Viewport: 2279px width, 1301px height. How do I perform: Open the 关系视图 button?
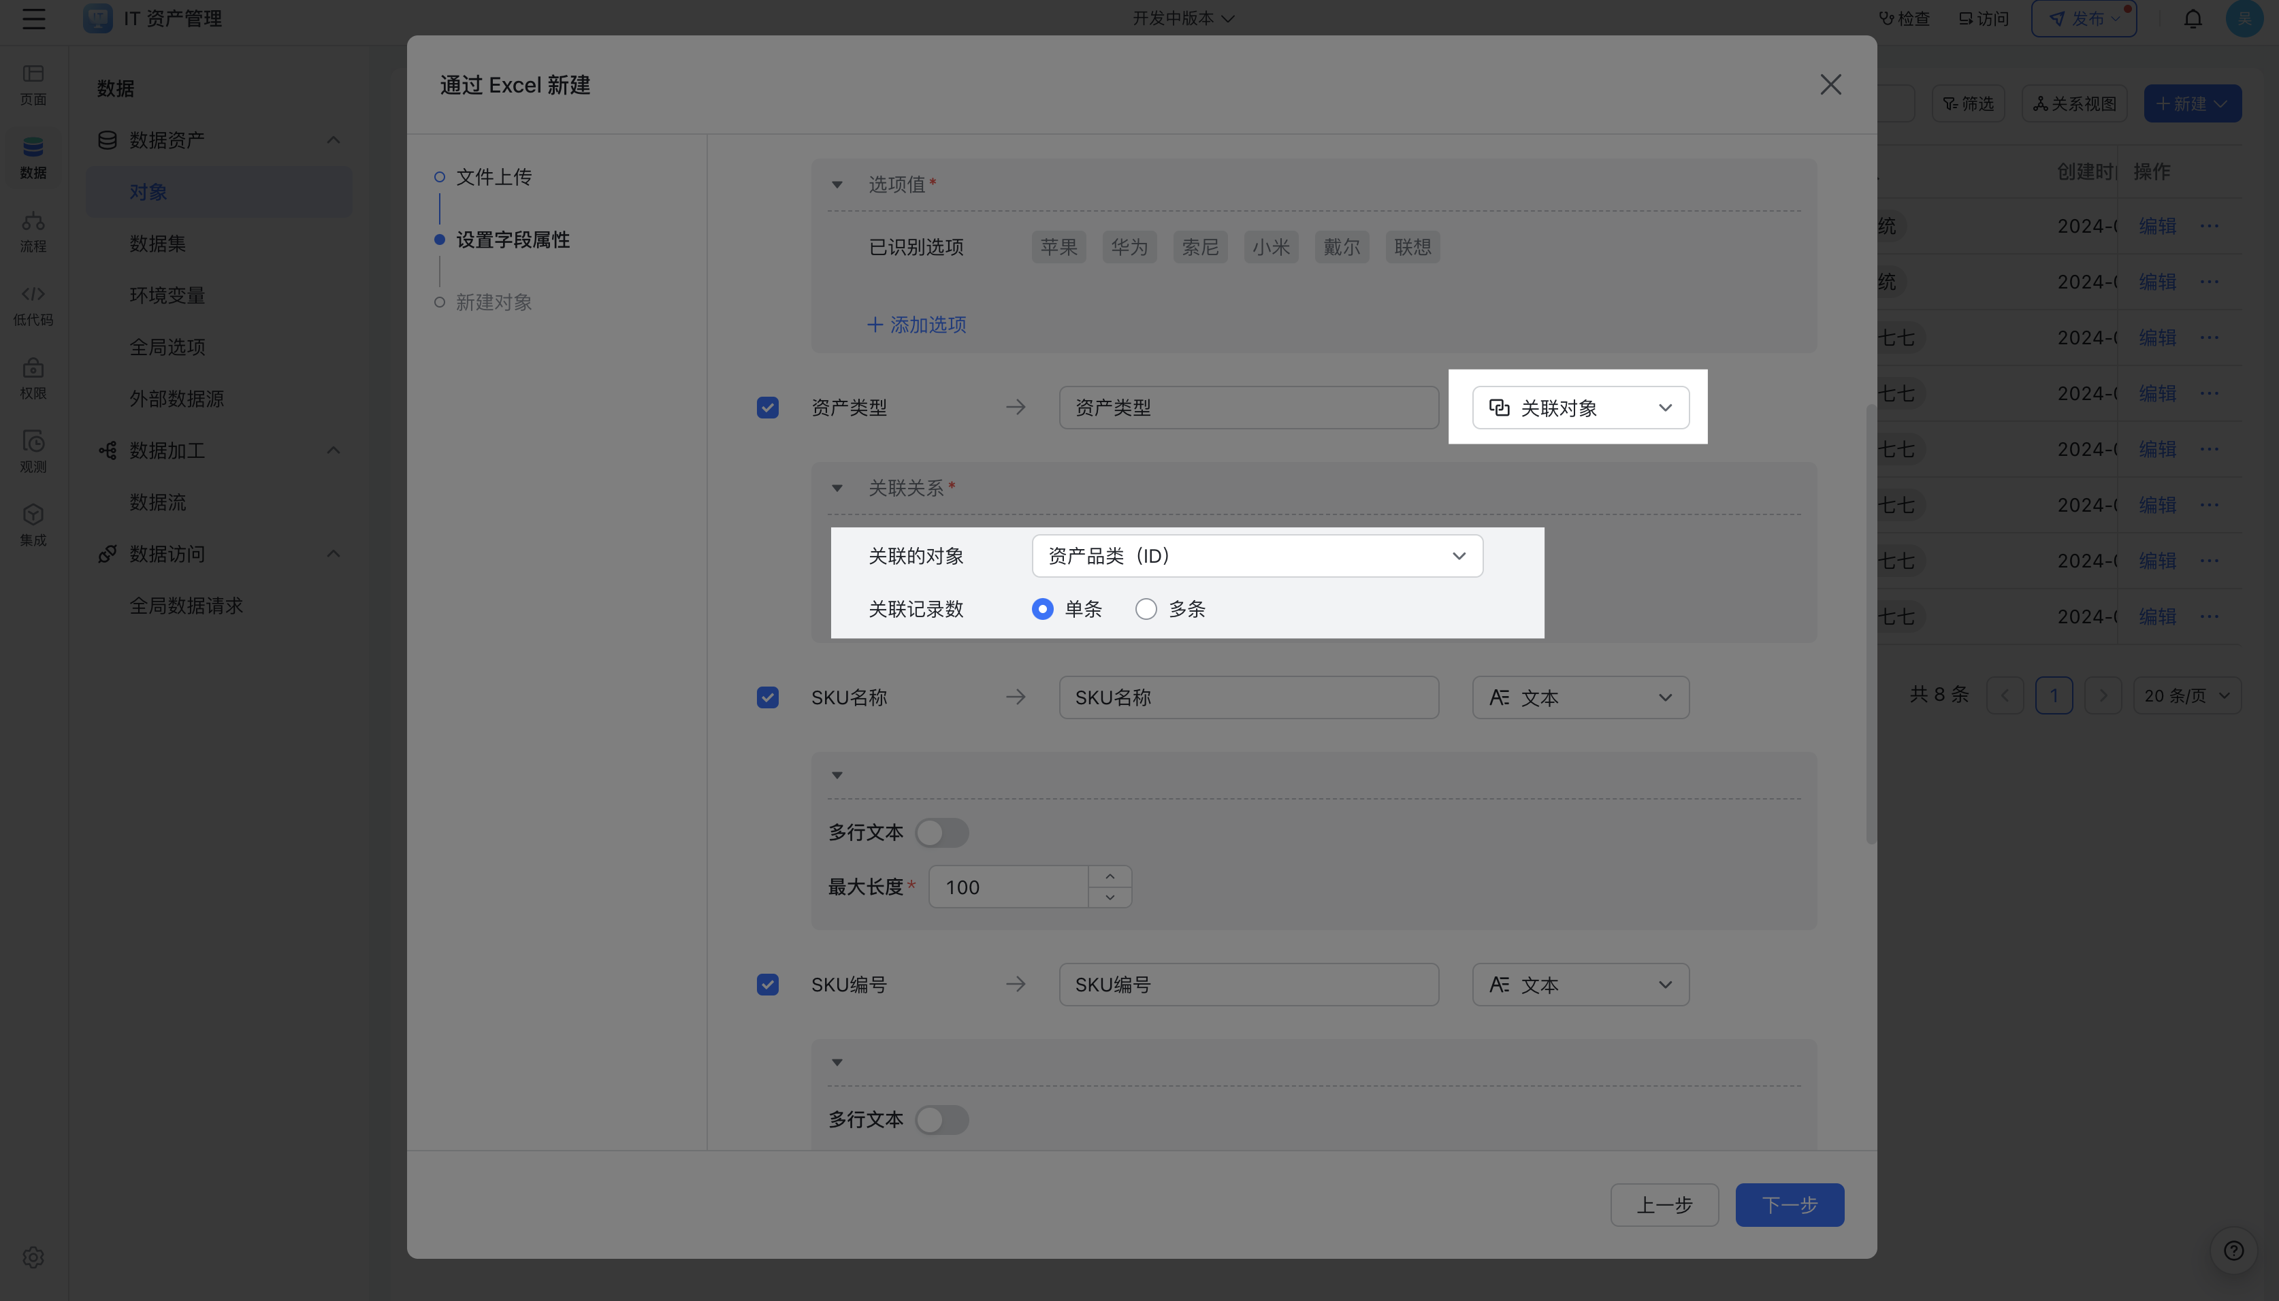click(2074, 103)
